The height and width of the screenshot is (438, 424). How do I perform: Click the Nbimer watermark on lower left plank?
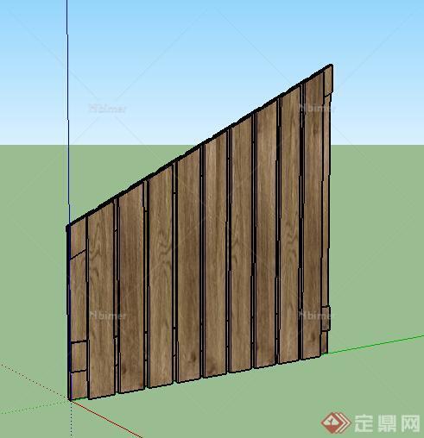[x=107, y=316]
